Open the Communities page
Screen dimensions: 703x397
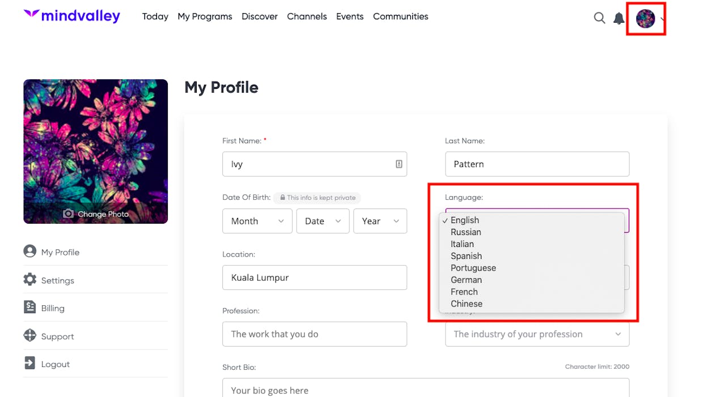[x=401, y=16]
